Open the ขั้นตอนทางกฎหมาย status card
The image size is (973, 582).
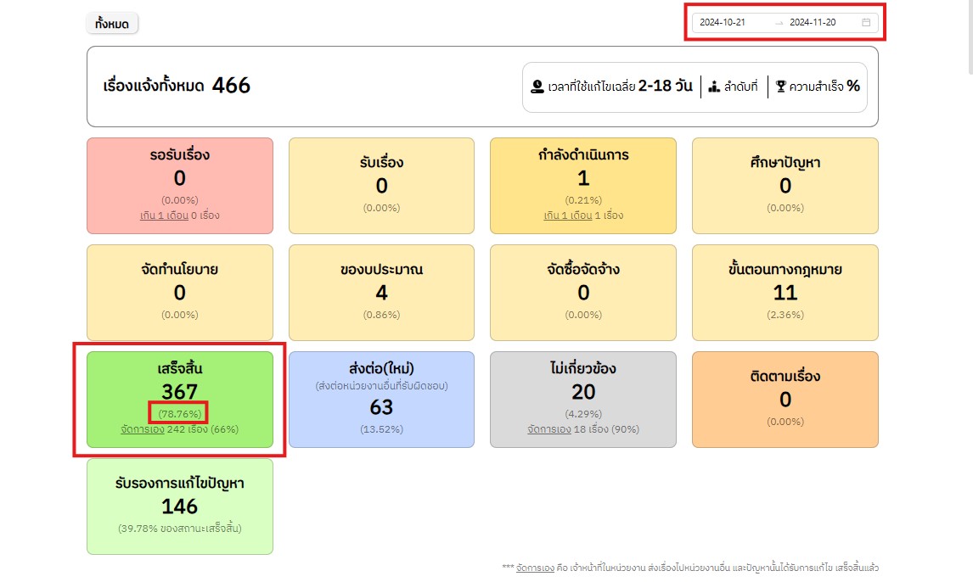785,293
